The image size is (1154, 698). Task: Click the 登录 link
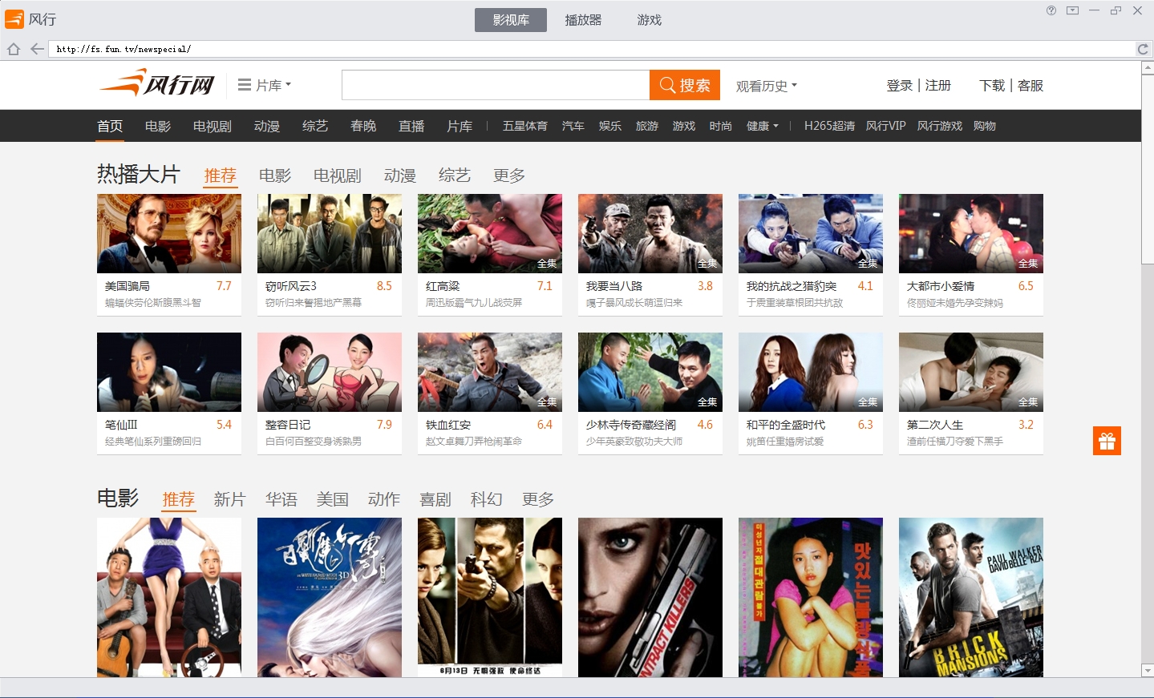[x=899, y=85]
